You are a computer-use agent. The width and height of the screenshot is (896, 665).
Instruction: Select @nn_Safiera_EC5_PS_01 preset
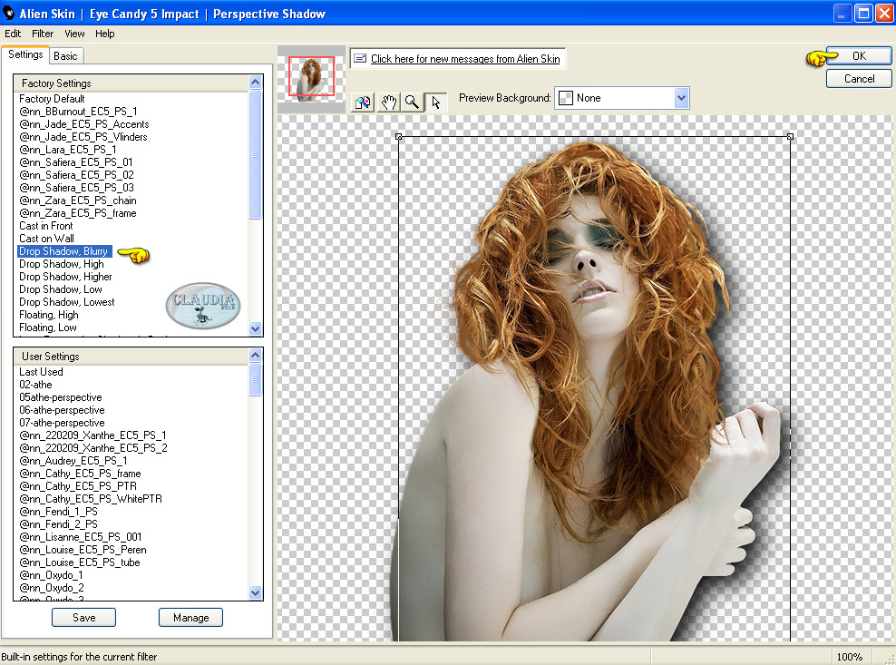point(76,162)
